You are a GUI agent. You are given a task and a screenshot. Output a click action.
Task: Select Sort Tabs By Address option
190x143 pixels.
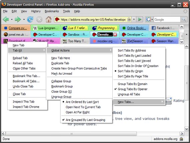139,50
